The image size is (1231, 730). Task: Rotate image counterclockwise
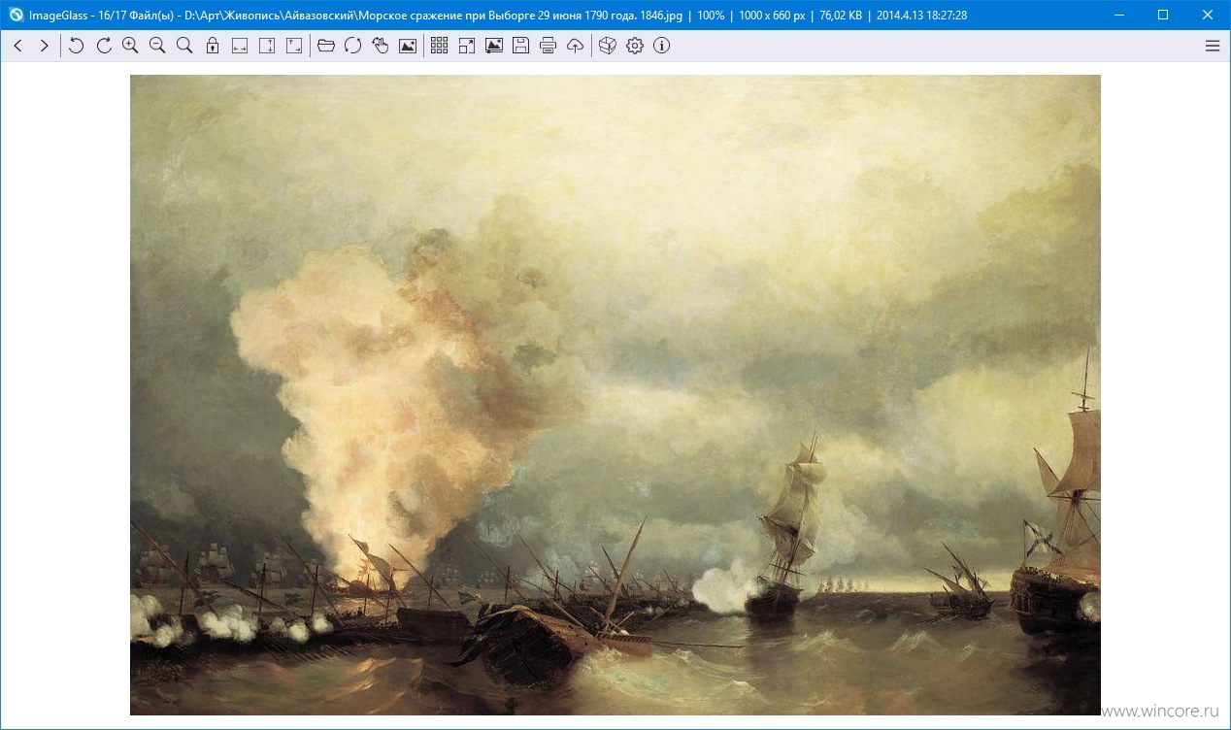[x=77, y=46]
